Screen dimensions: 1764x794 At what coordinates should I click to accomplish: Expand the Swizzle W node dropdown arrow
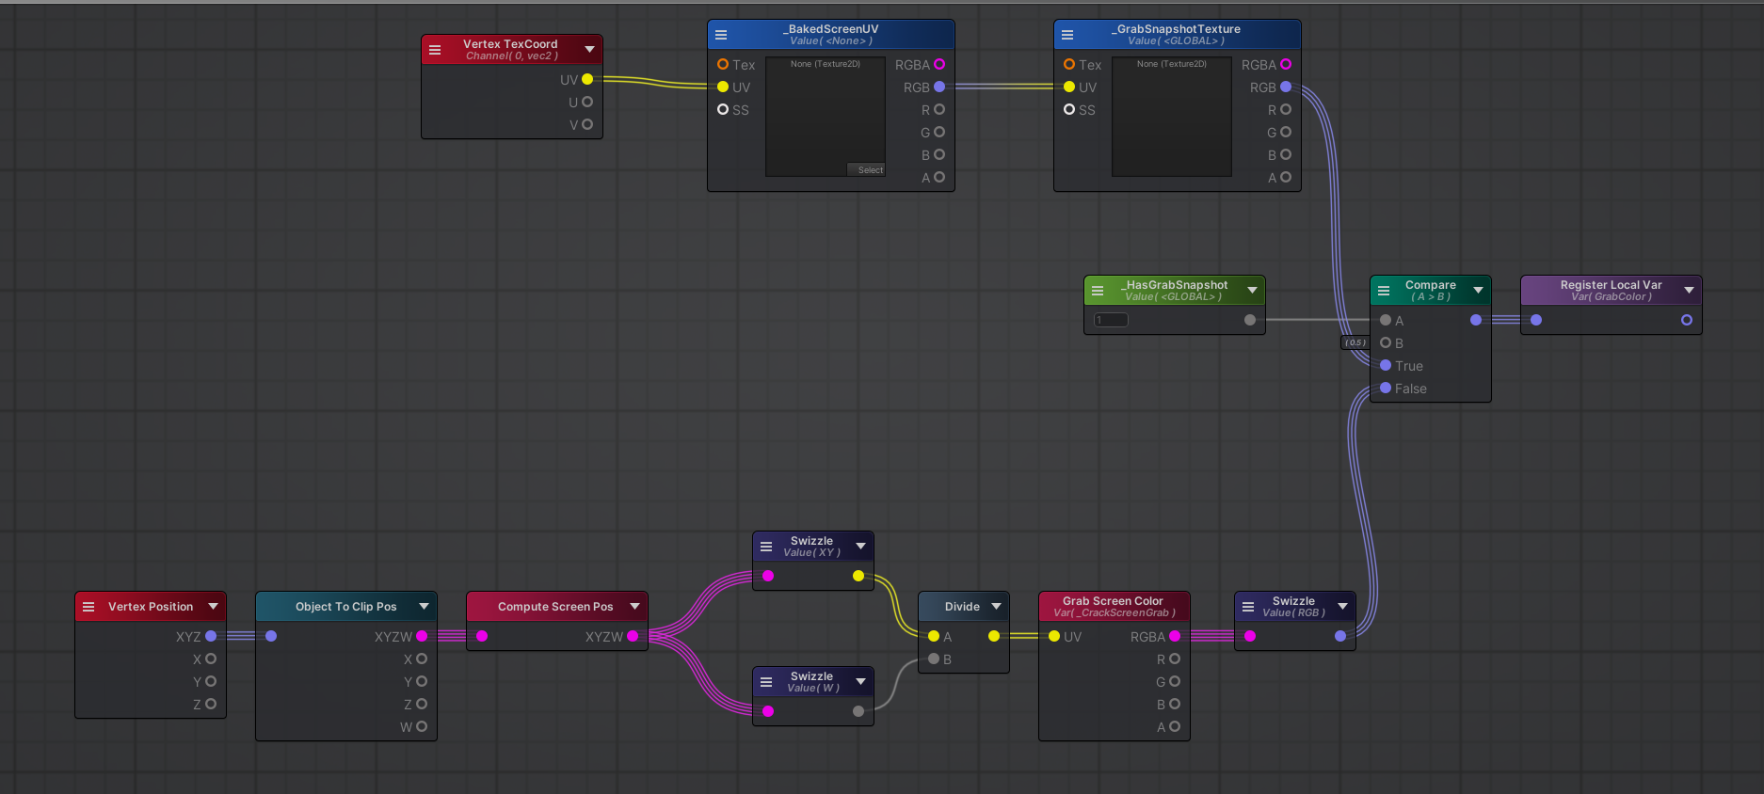[860, 682]
